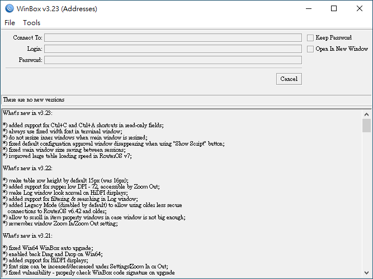Click line about "Show Script" button fix

coord(114,144)
